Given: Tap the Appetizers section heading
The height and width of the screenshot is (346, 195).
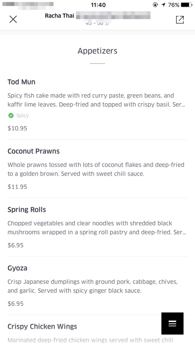Looking at the screenshot, I should 97,51.
